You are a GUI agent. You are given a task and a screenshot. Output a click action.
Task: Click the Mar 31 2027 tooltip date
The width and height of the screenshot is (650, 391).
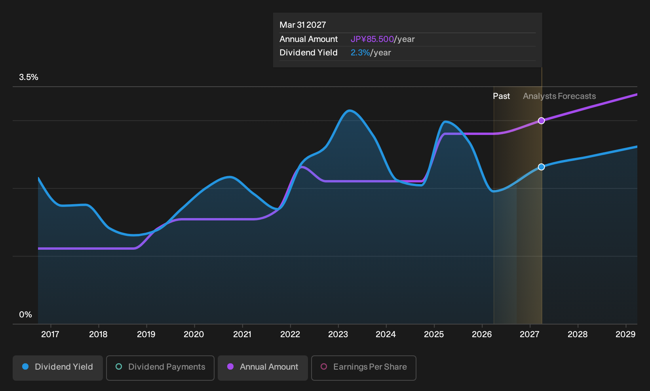tap(303, 25)
